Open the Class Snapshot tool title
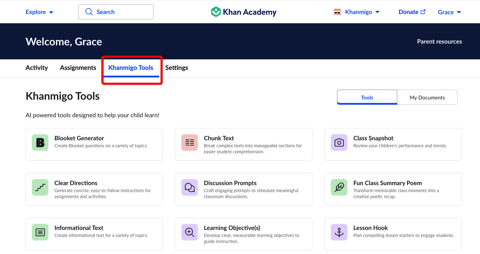480x254 pixels. 373,138
